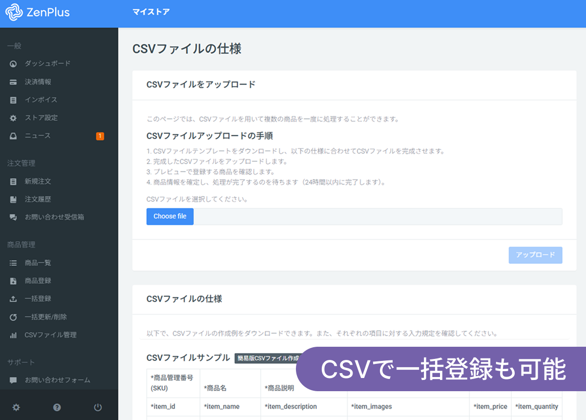Click the file name input field
The image size is (586, 420).
377,216
